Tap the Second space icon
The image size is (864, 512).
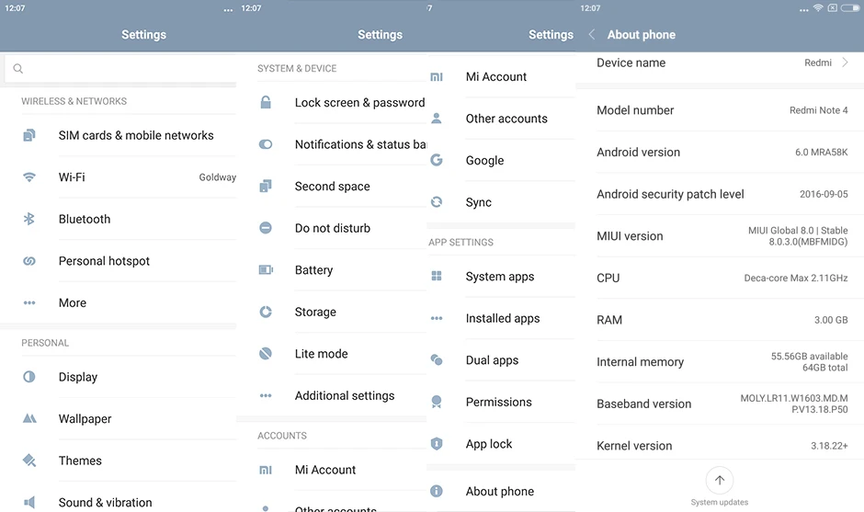click(266, 186)
